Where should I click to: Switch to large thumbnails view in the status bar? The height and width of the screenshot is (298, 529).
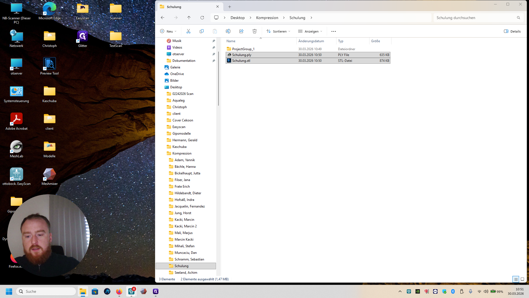pos(522,279)
